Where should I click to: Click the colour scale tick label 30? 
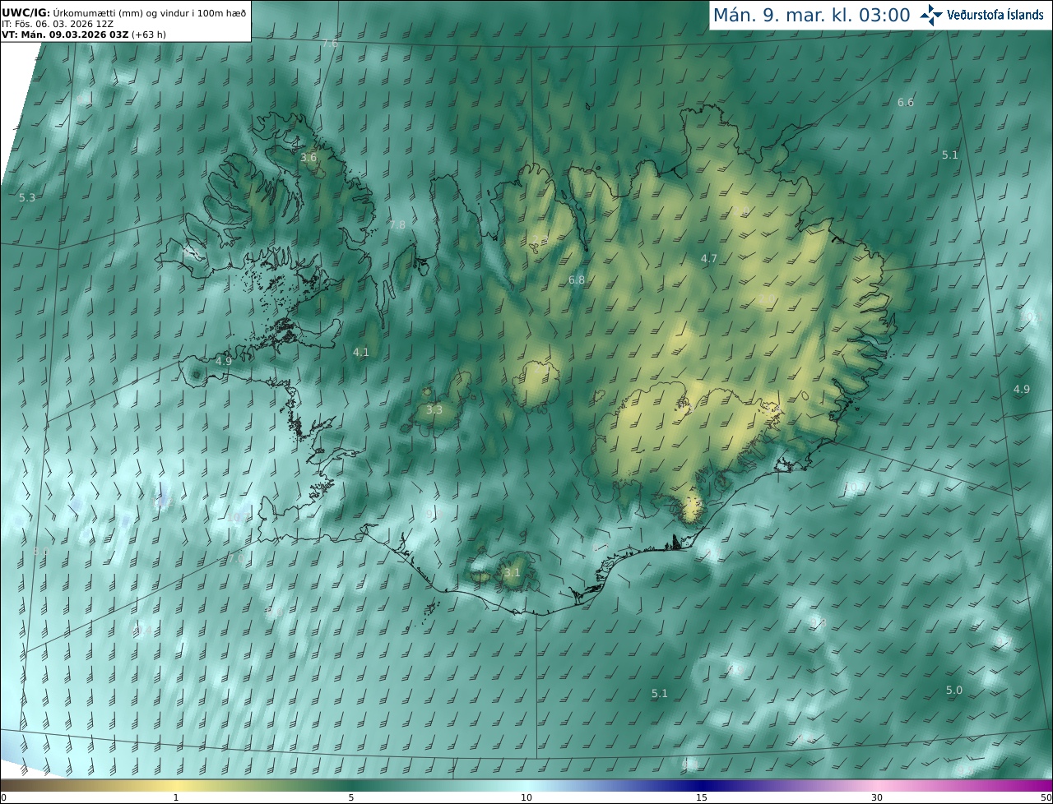877,797
